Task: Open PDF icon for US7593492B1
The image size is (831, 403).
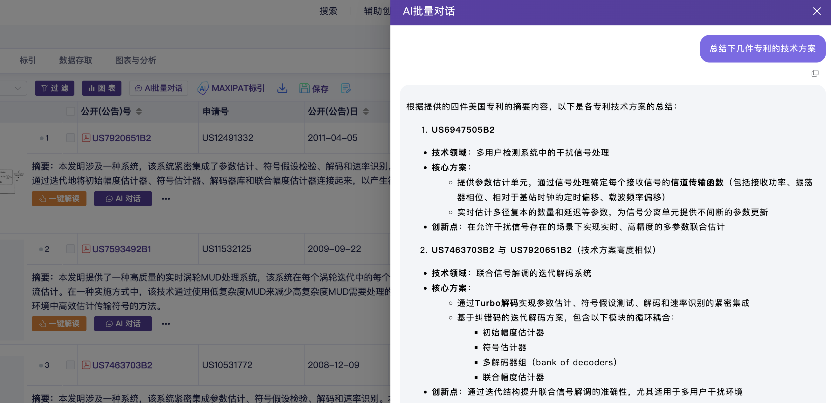Action: click(86, 249)
